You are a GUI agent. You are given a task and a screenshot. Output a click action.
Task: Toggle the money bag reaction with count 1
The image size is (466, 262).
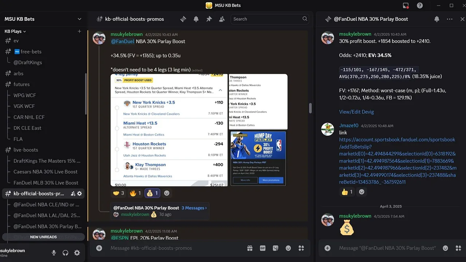click(153, 193)
